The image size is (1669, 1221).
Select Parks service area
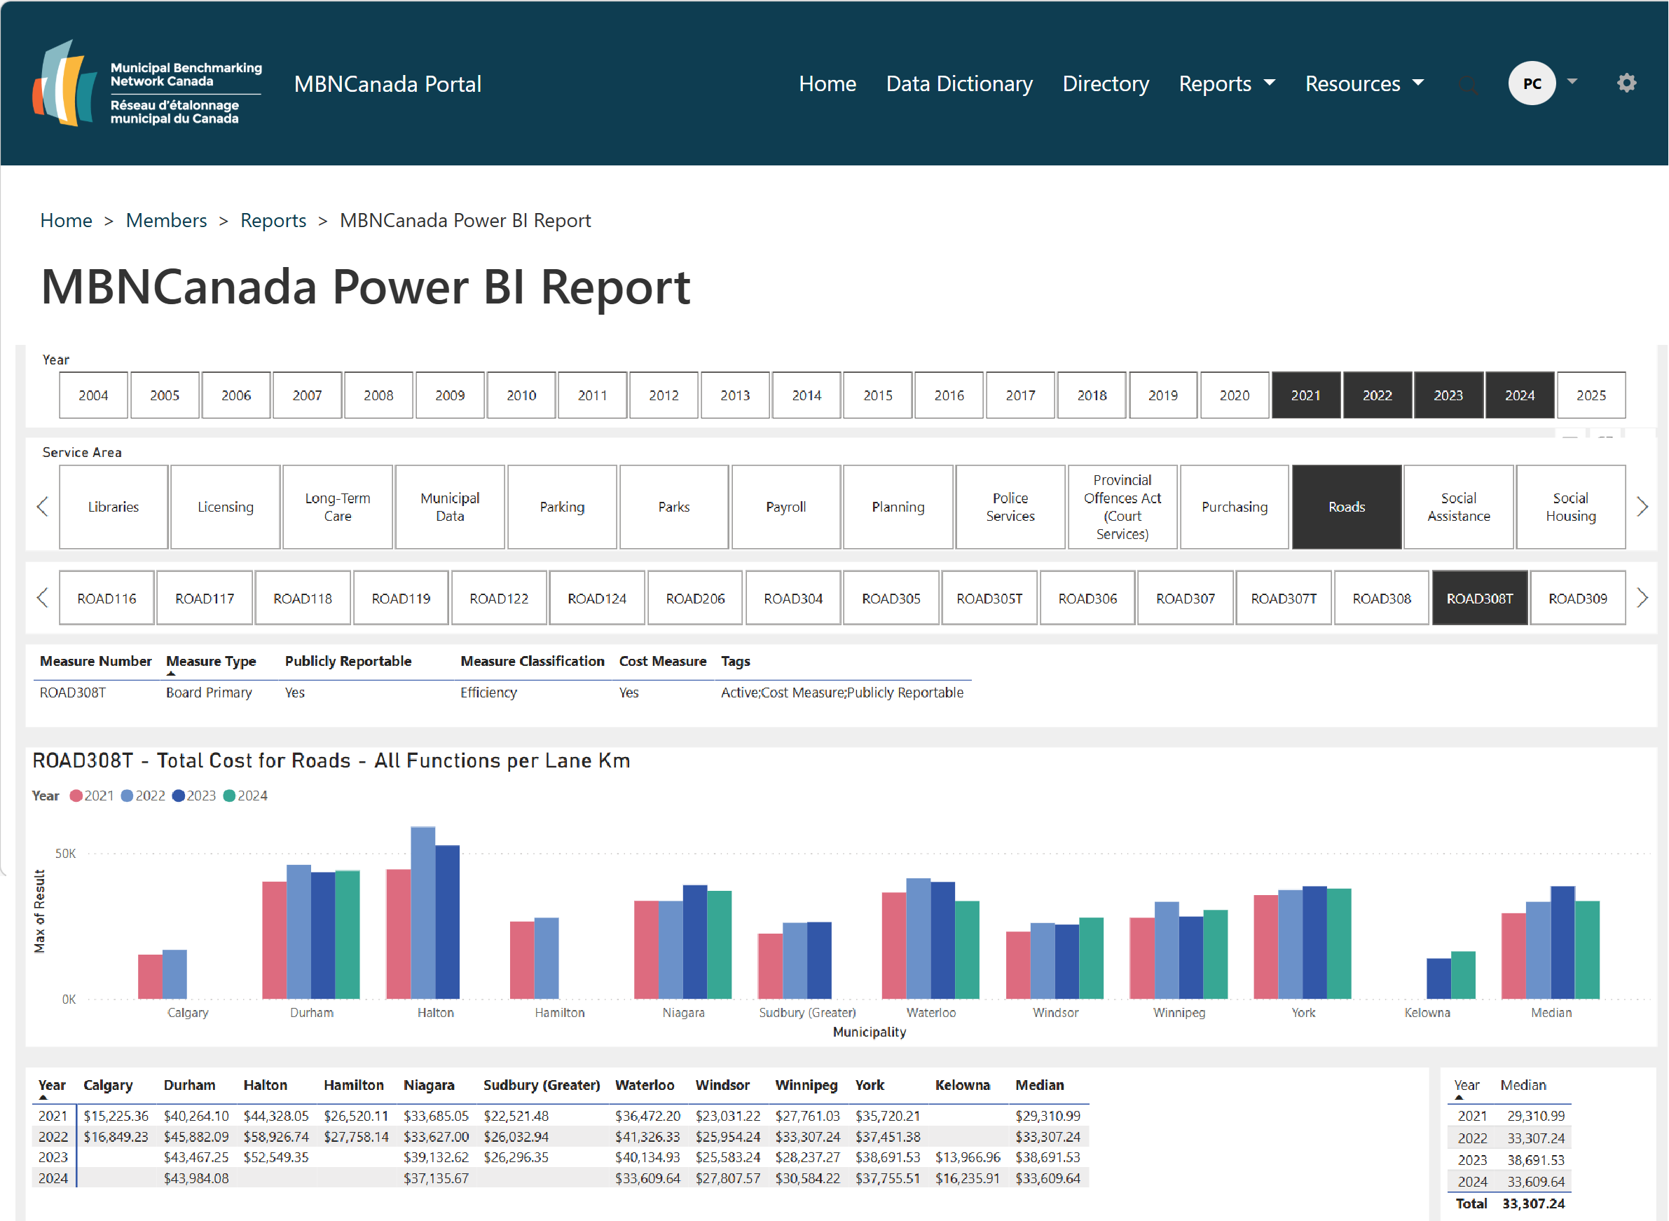tap(674, 507)
